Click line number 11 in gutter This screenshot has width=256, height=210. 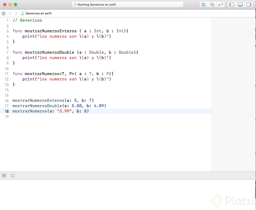tap(7, 74)
